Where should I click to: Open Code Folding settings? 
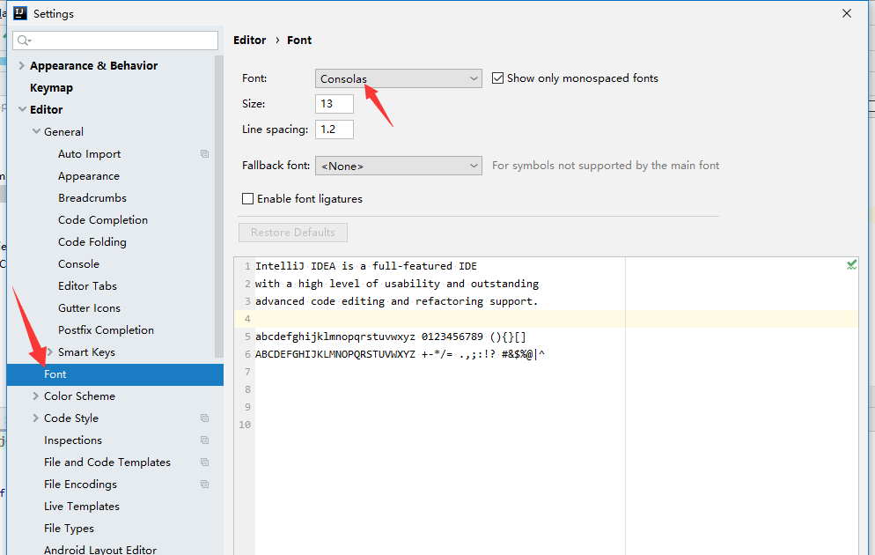coord(92,241)
